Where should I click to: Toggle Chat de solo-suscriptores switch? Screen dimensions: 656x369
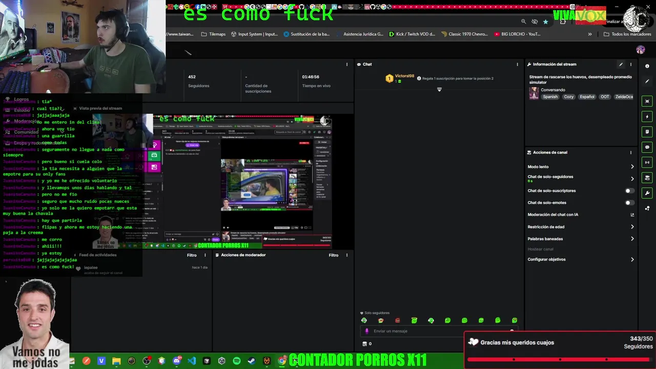coord(629,191)
